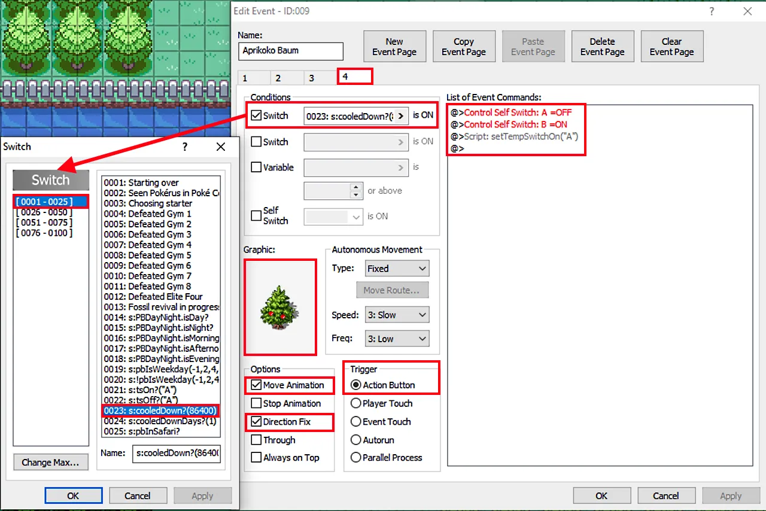This screenshot has height=511, width=766.
Task: Open help in Switch dialog title bar
Action: point(185,147)
